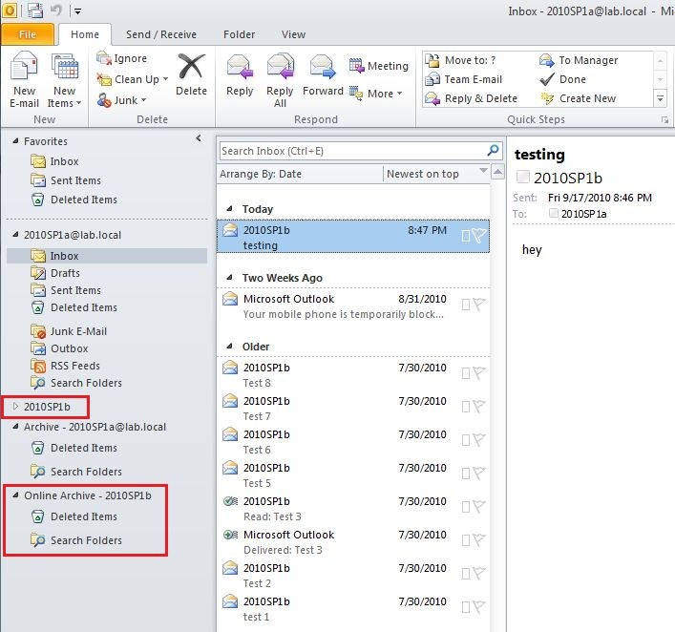
Task: Collapse the Older messages group
Action: coord(230,347)
